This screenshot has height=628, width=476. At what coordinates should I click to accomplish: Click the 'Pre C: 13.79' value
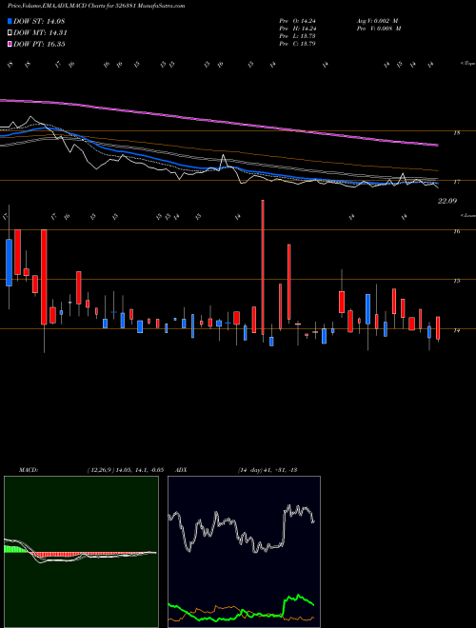(x=297, y=44)
